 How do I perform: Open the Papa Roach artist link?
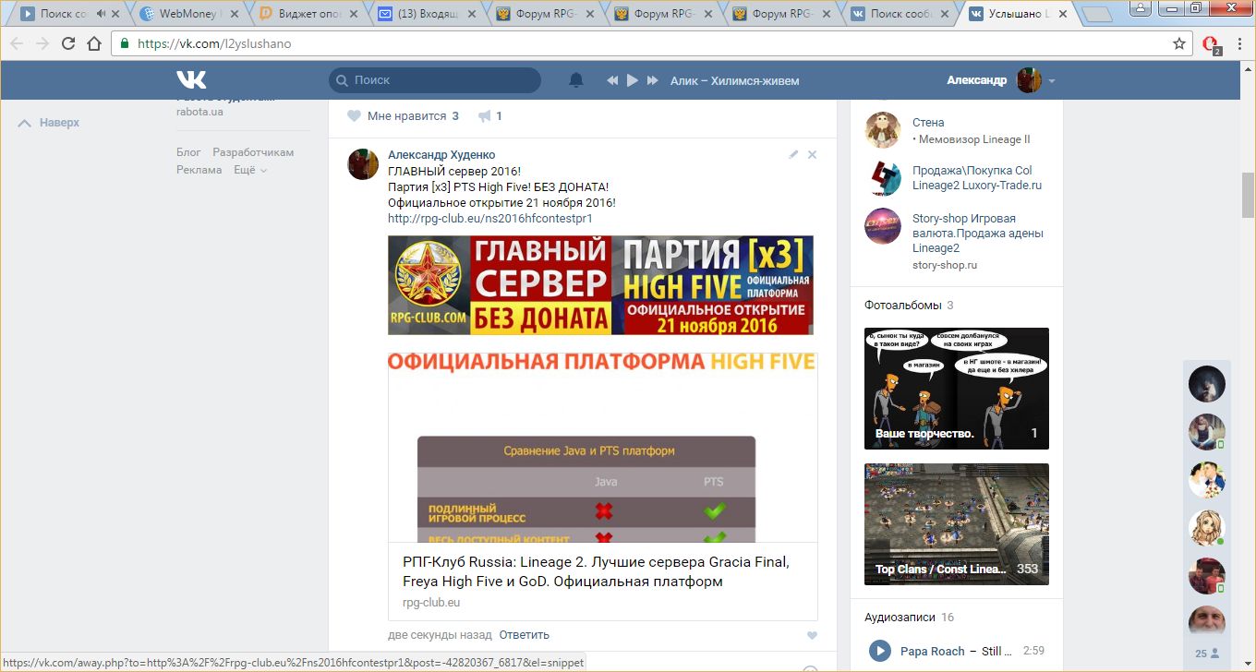[933, 652]
